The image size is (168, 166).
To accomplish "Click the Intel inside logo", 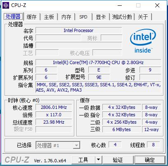I will tap(143, 41).
